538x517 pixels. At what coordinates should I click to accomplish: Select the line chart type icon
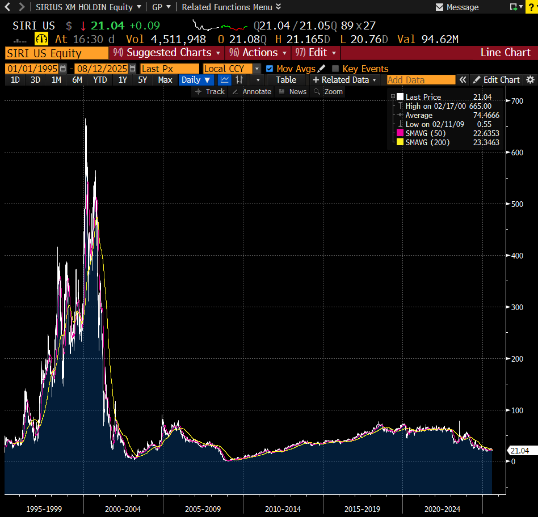[225, 80]
